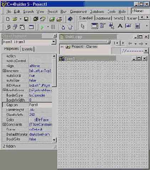Open the File menu
The height and width of the screenshot is (170, 150).
pos(9,11)
